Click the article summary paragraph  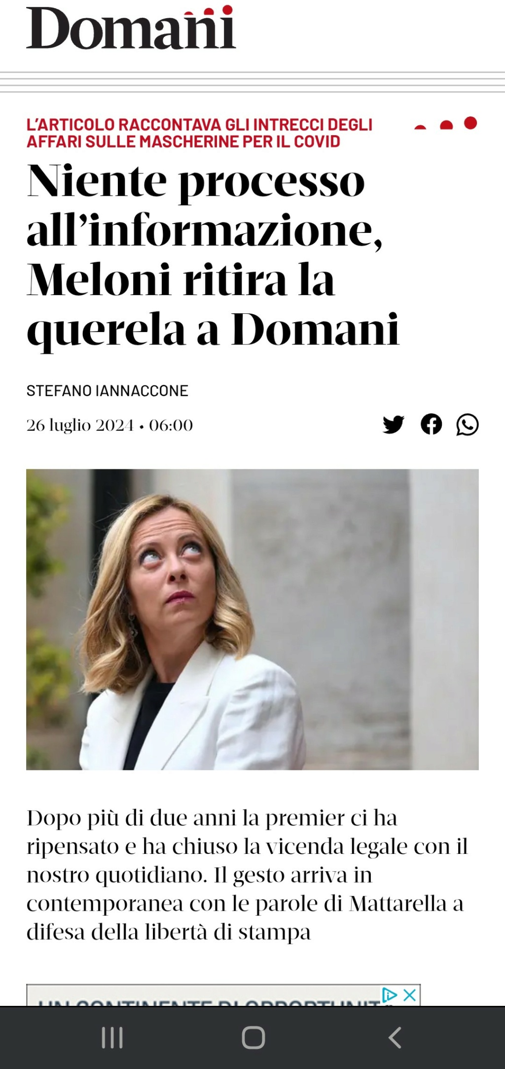point(247,876)
